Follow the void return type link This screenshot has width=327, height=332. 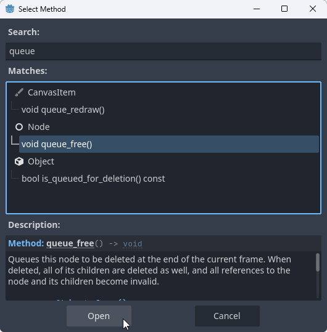pos(133,244)
